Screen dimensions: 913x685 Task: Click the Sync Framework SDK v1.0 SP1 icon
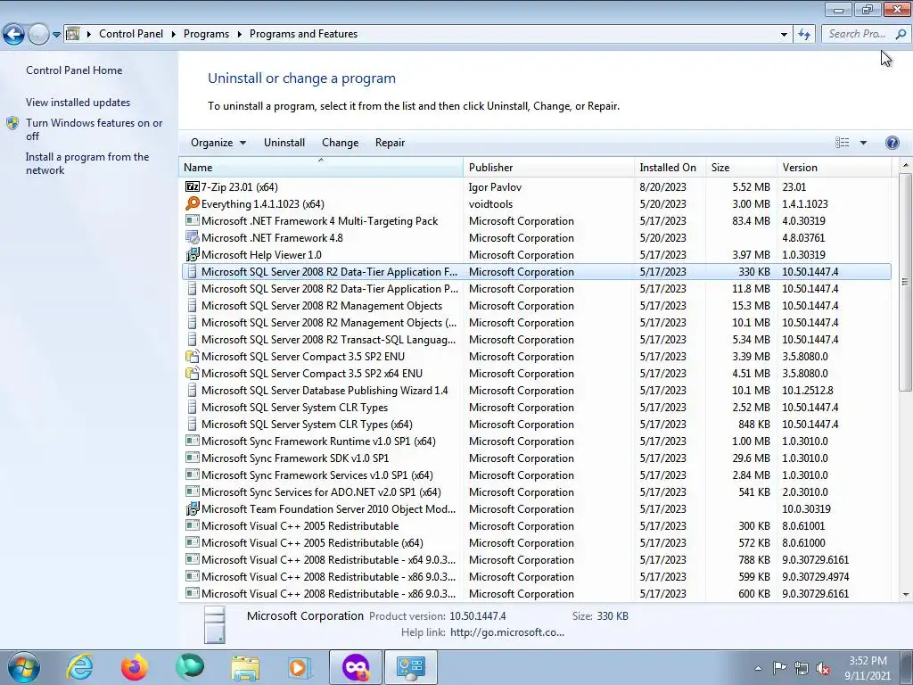coord(193,458)
